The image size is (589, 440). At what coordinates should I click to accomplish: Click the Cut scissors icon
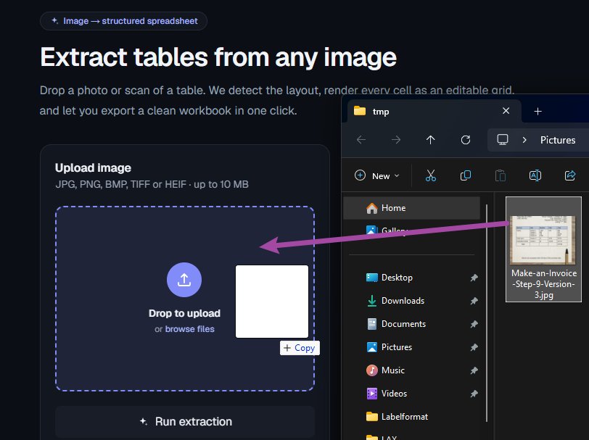tap(430, 175)
